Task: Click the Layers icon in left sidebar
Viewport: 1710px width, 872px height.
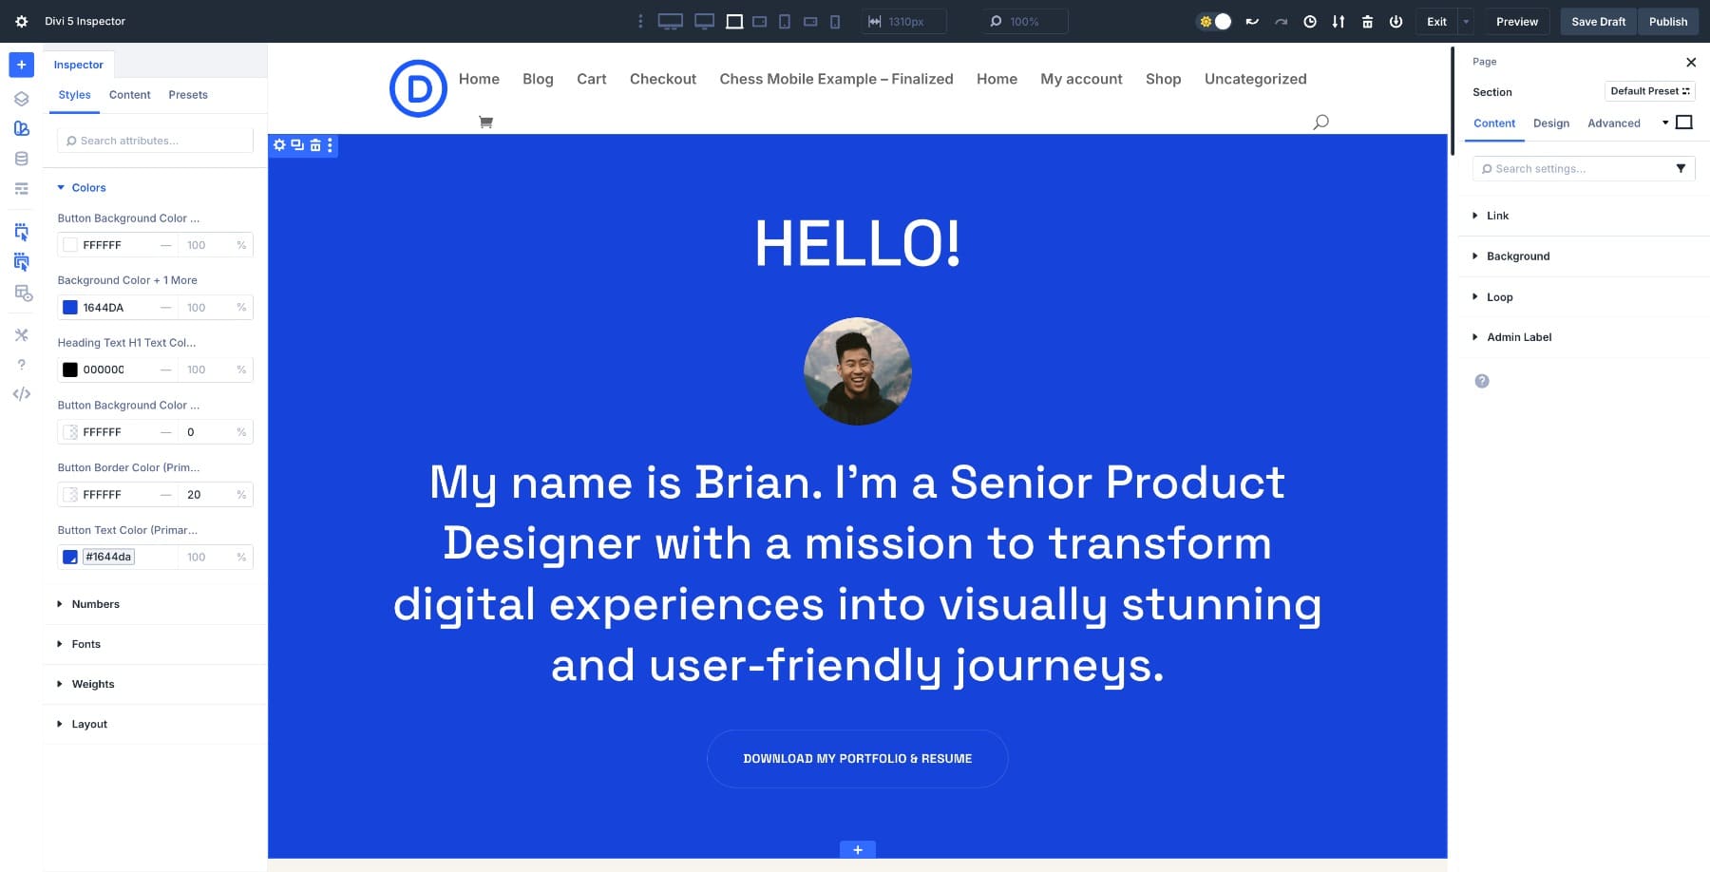Action: pos(21,99)
